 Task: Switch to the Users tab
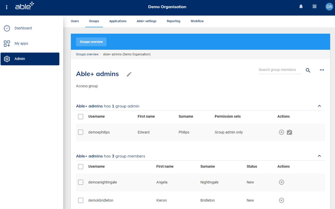coord(75,21)
